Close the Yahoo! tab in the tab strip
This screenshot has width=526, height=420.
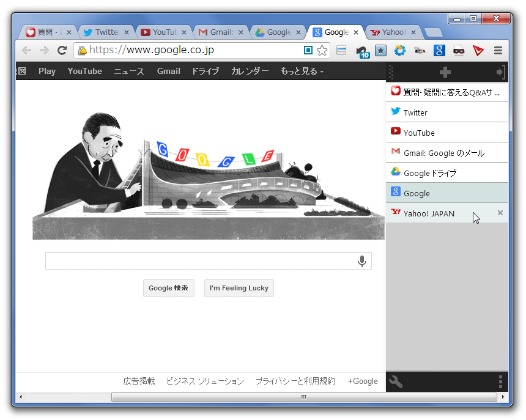pyautogui.click(x=413, y=32)
